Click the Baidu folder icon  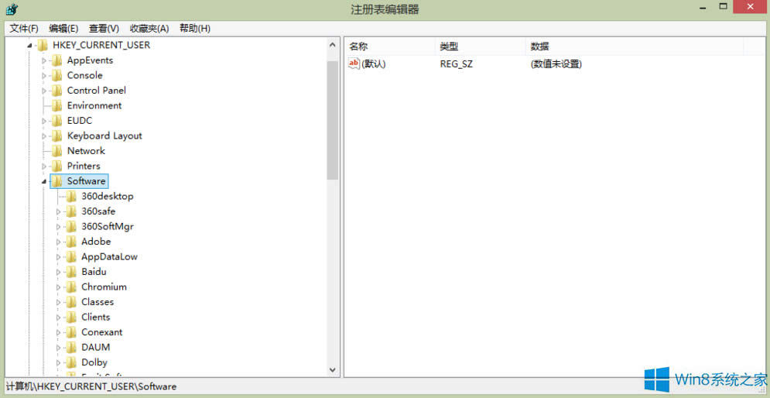pos(71,272)
